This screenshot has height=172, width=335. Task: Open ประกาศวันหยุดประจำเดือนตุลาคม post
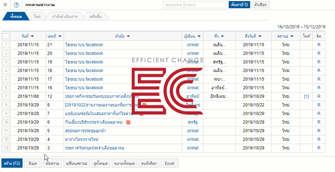[94, 148]
